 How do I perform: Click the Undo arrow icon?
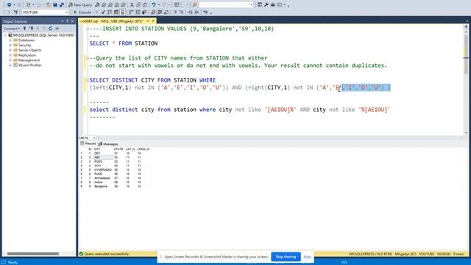coord(154,5)
